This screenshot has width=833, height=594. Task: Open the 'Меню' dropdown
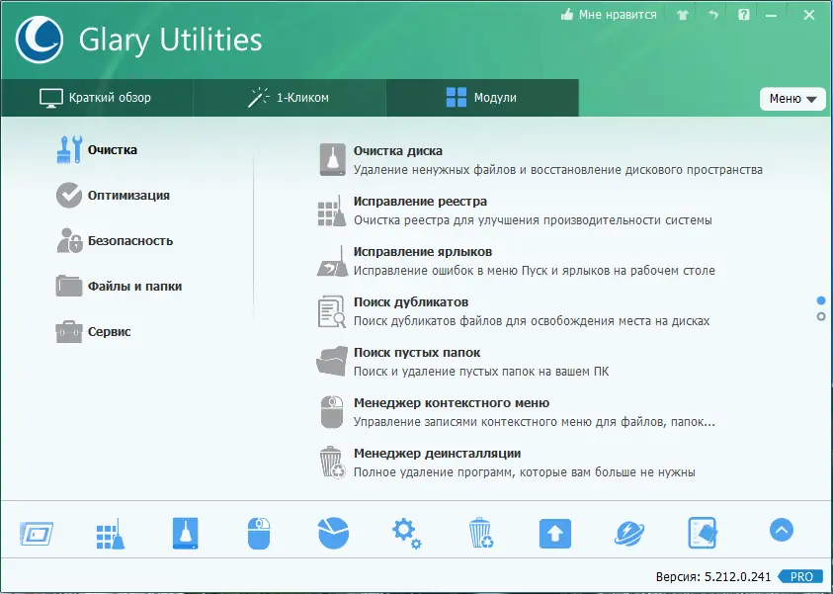tap(792, 98)
